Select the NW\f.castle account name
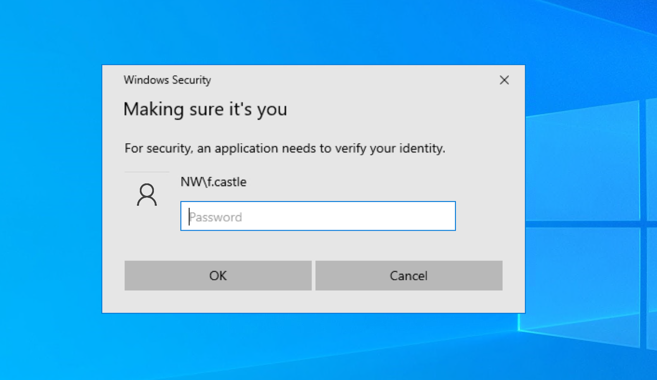This screenshot has width=657, height=380. coord(213,182)
